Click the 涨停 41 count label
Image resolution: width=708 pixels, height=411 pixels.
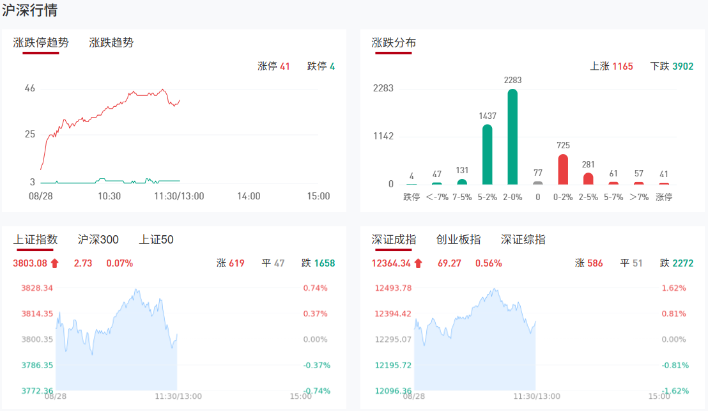(273, 66)
